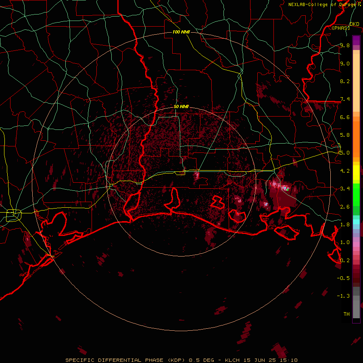Select the 5.8 value on the scale
The width and height of the screenshot is (363, 363).
coord(345,135)
